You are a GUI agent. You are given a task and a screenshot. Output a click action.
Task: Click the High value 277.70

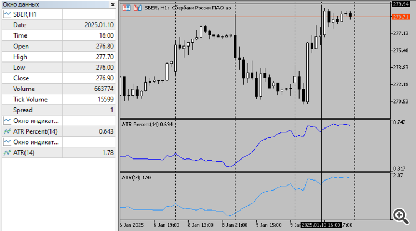(x=104, y=57)
